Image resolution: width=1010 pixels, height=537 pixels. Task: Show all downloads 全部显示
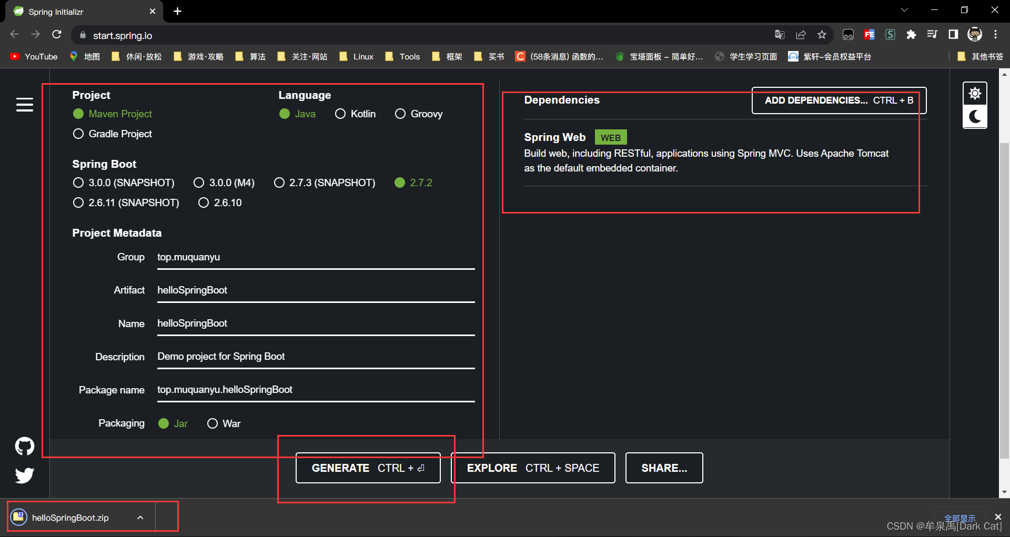959,518
